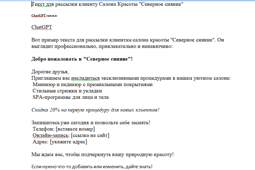Click the greeting "Дорогие друзья,"
Image resolution: width=255 pixels, height=170 pixels.
(50, 72)
